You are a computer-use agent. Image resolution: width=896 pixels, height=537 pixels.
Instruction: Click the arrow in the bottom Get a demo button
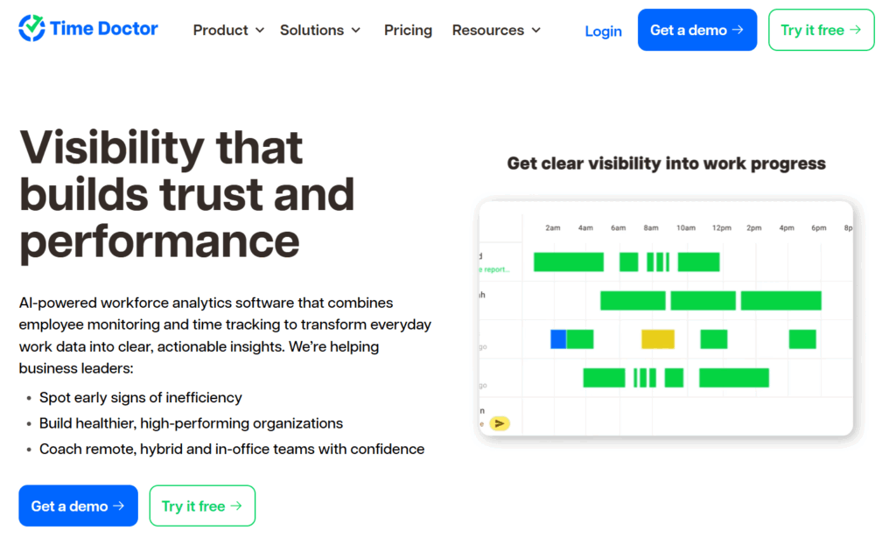click(119, 506)
